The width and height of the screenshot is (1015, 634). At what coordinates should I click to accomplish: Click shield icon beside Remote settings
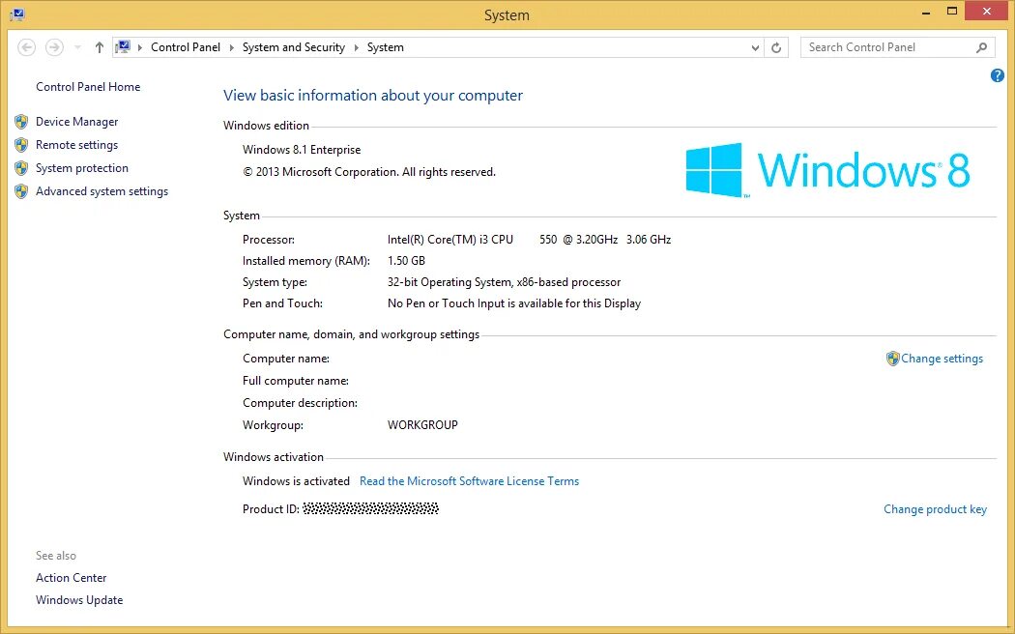tap(21, 145)
